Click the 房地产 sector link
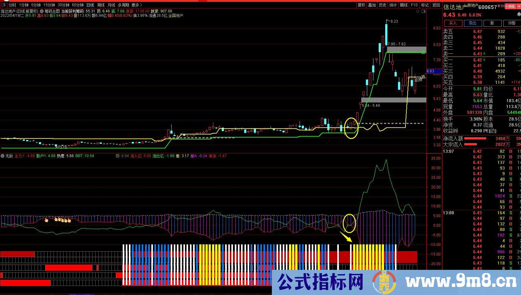 point(473,5)
